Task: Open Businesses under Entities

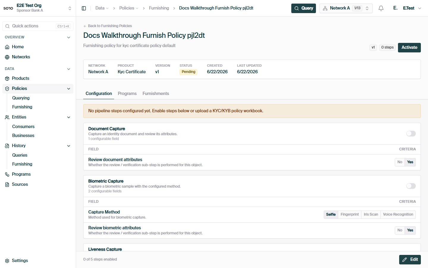Action: (x=23, y=135)
